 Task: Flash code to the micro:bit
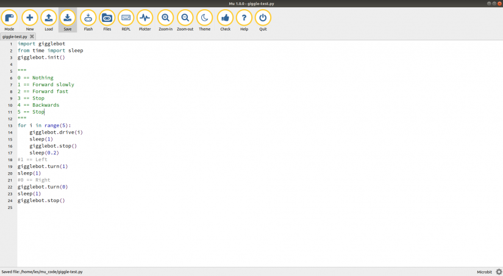click(x=88, y=19)
